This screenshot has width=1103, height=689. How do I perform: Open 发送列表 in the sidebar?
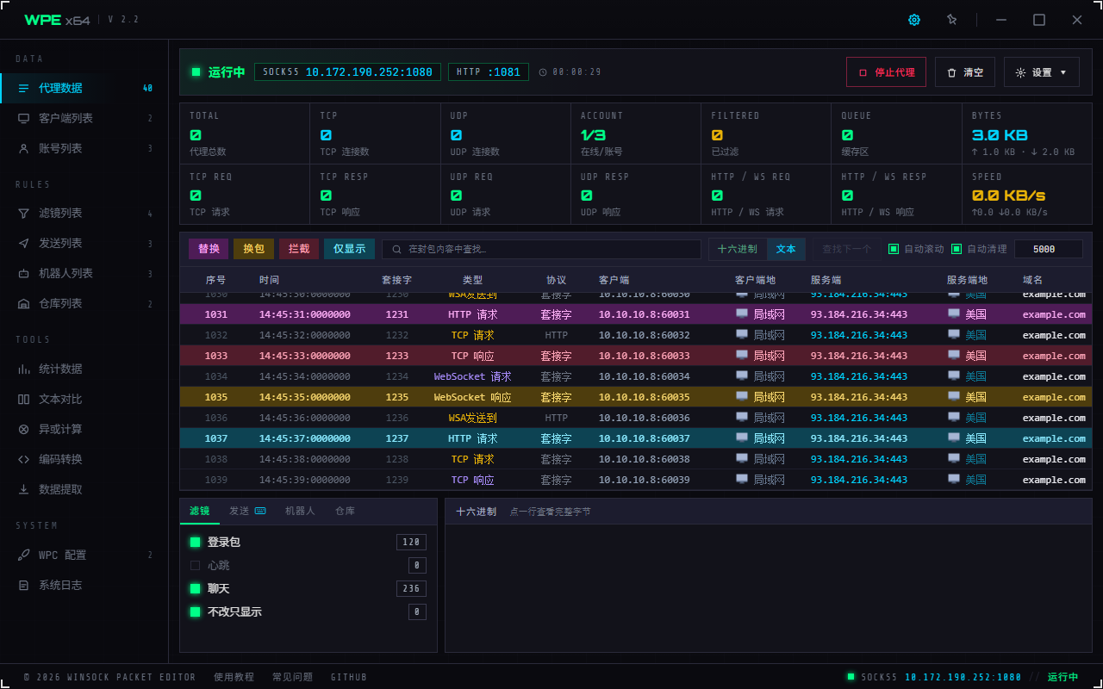pyautogui.click(x=84, y=243)
